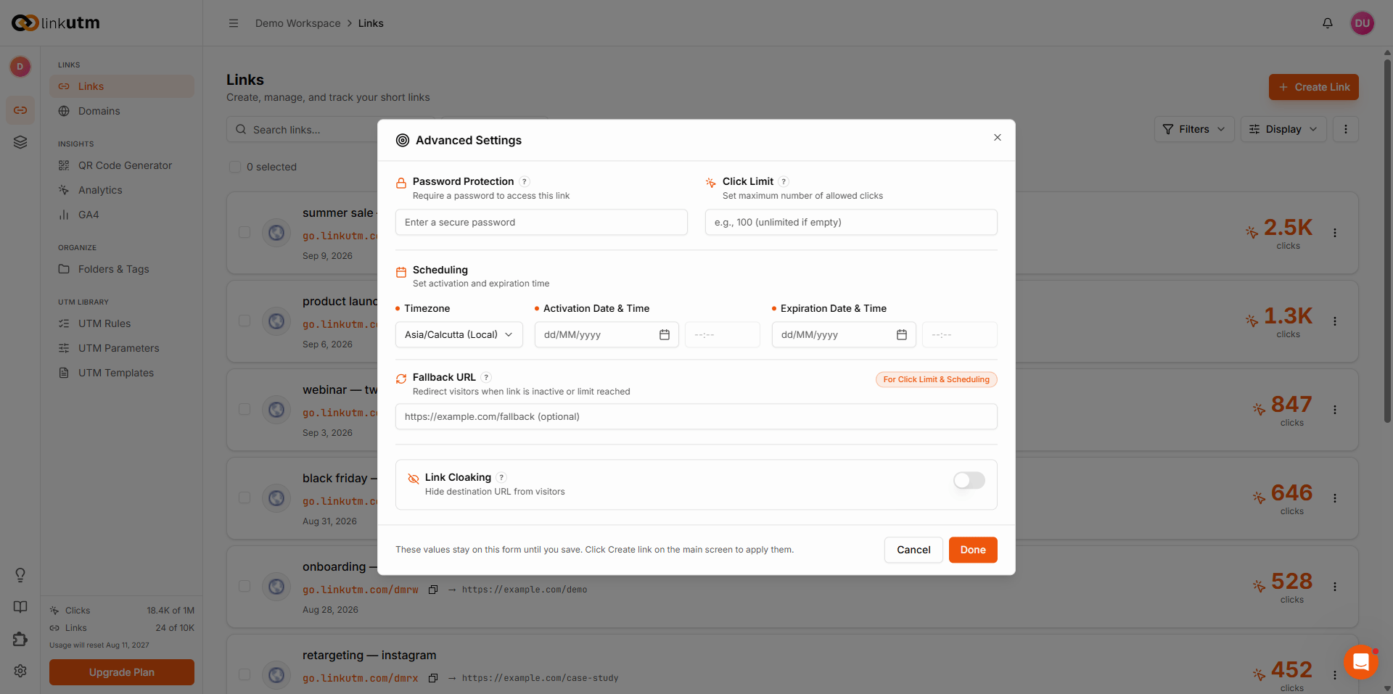
Task: Click Activation time field
Action: click(x=723, y=335)
